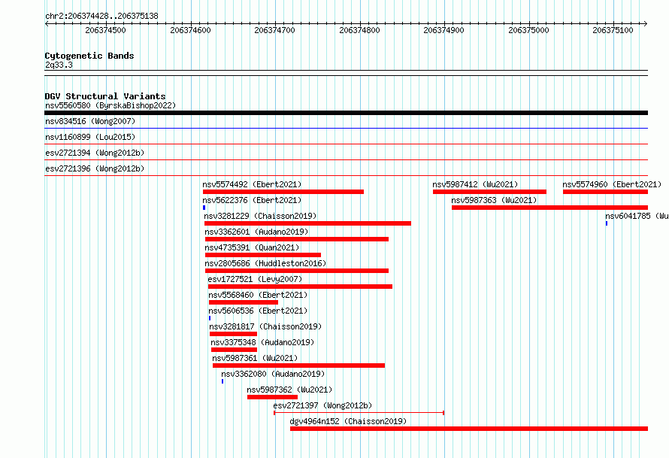669x458 pixels.
Task: Click the Cytogenetic Bands track title
Action: (x=89, y=56)
